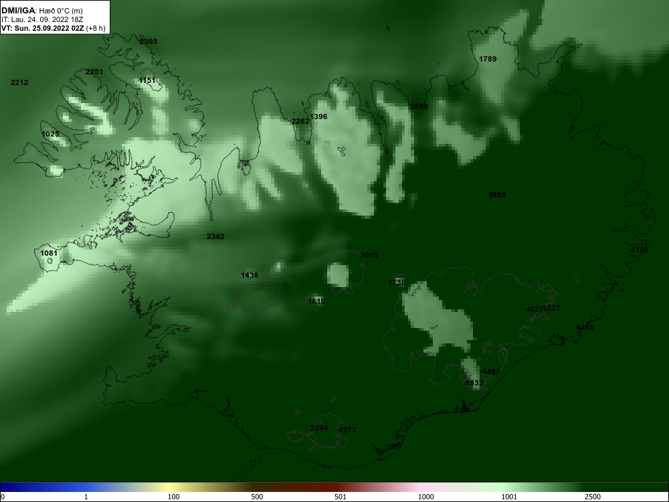669x502 pixels.
Task: Click the 'DMI/IGA: Hæð 0°C (m)' title text
Action: click(41, 11)
